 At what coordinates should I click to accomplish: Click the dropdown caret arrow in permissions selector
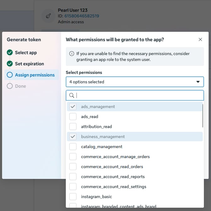point(198,82)
